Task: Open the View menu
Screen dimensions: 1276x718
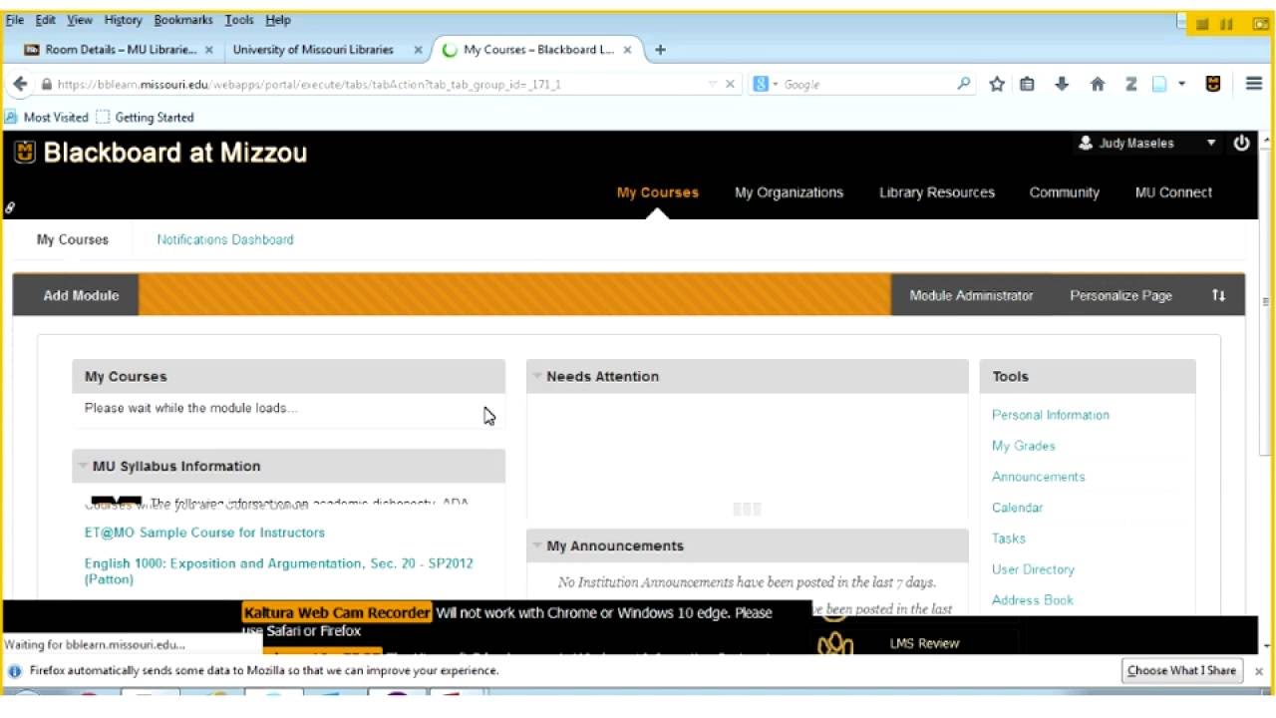Action: click(x=80, y=20)
